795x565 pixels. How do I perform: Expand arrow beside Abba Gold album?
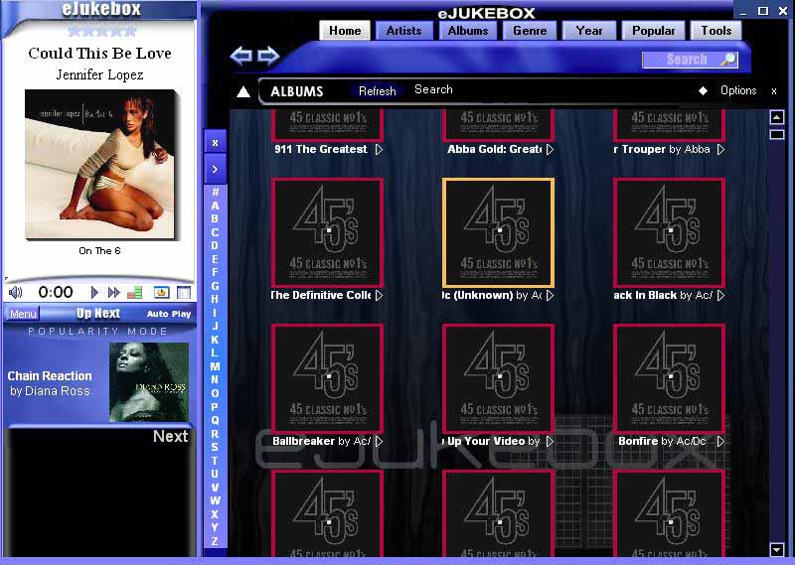[x=550, y=150]
